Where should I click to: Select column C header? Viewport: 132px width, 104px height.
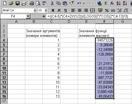point(51,21)
